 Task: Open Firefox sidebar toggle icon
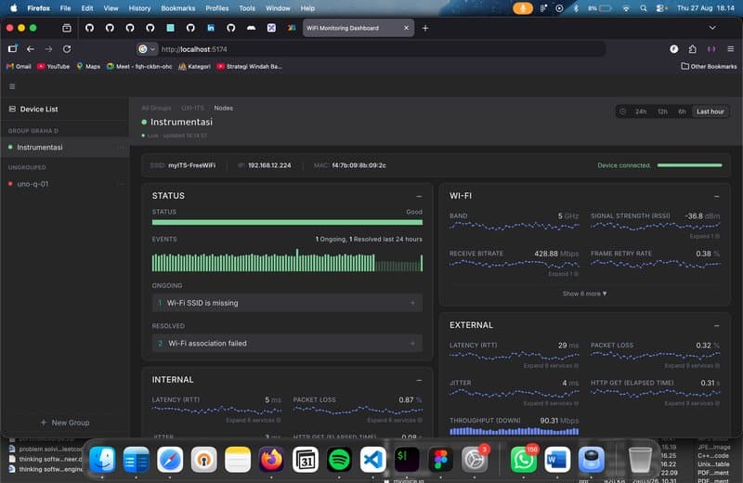coord(12,49)
